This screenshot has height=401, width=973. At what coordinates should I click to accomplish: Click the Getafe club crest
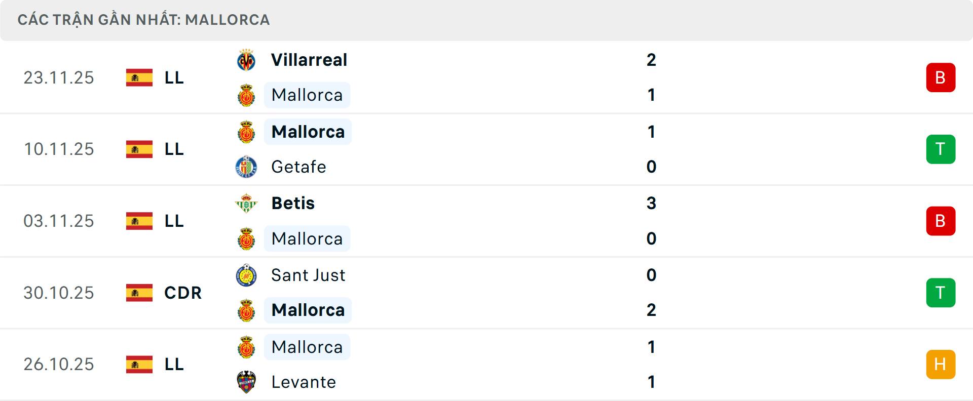tap(246, 167)
